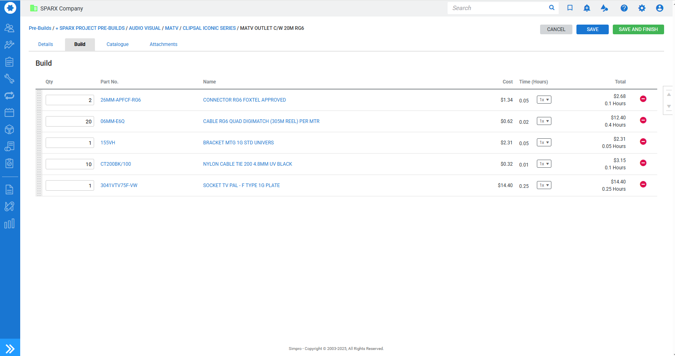This screenshot has height=356, width=675.
Task: Open time multiplier dropdown for NYLON CABLE TIE
Action: 544,164
